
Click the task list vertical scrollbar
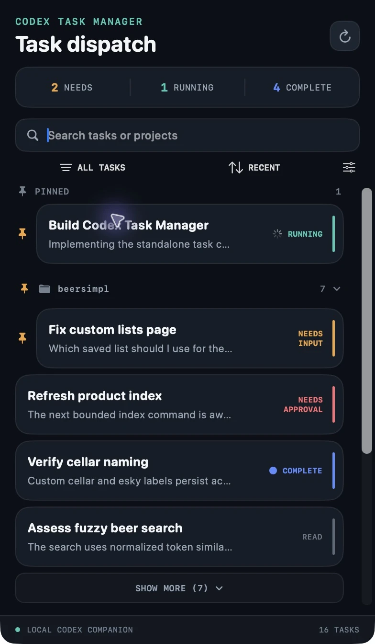click(367, 321)
